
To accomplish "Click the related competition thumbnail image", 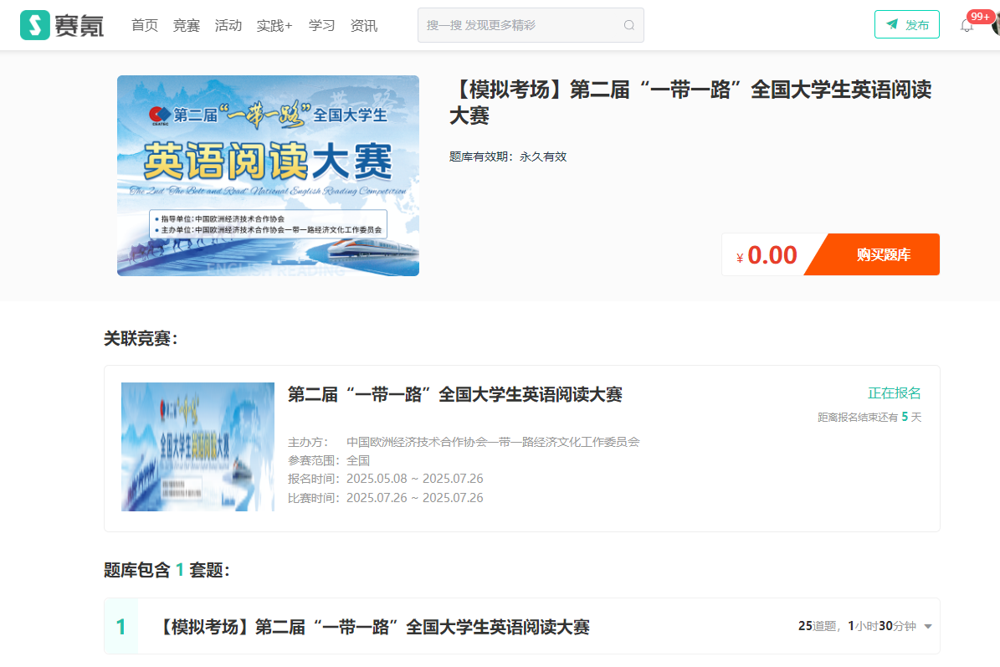I will coord(197,447).
